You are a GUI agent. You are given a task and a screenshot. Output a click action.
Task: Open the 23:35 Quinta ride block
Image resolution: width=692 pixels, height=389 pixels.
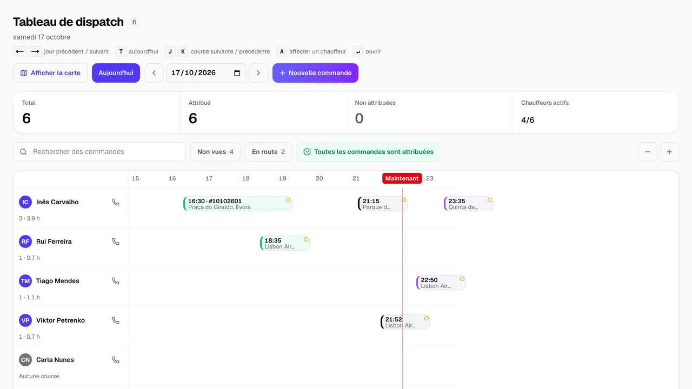click(469, 204)
